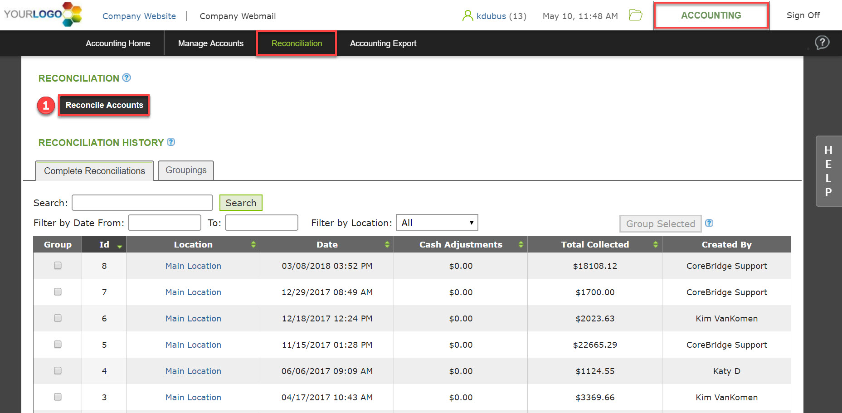Open Manage Accounts menu item
This screenshot has width=842, height=413.
pos(211,44)
